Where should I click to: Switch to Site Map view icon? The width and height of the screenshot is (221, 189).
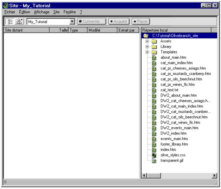point(19,22)
